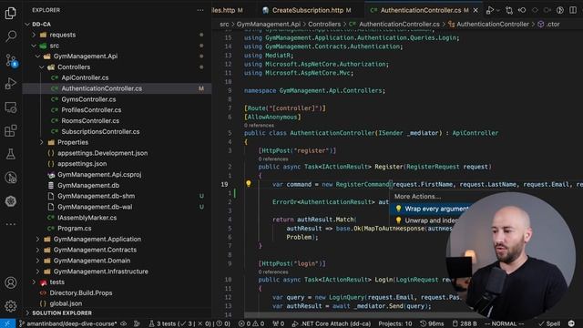Image resolution: width=583 pixels, height=328 pixels.
Task: Click AuthenticationController class in breadcrumb
Action: tap(493, 25)
